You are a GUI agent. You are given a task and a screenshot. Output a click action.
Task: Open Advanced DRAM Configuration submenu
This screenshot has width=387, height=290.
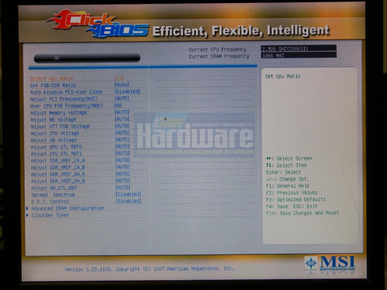68,209
